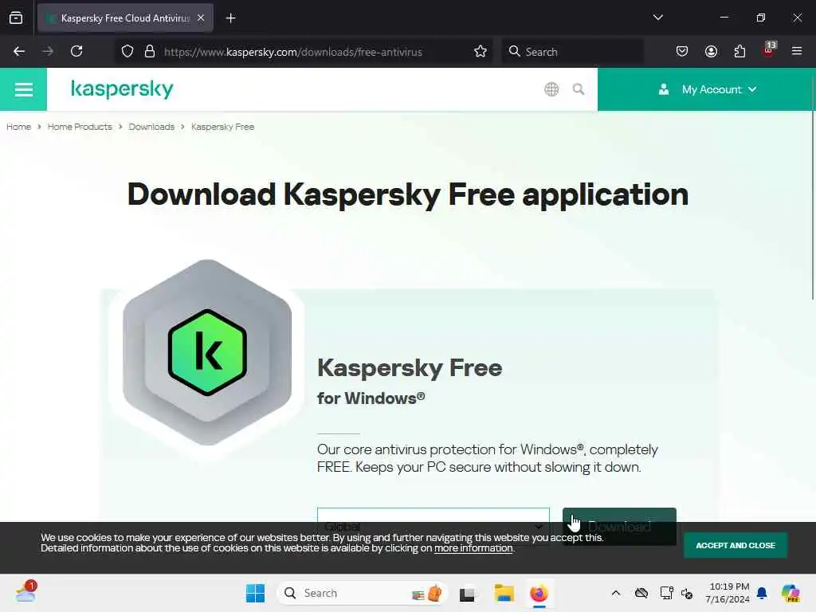This screenshot has width=816, height=612.
Task: Select the Kaspersky Free Cloud Antivirus tab
Action: tap(125, 18)
